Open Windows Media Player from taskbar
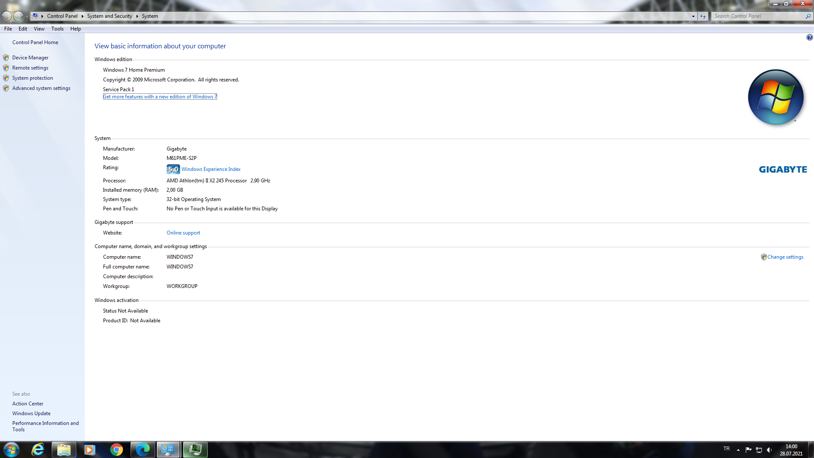The image size is (814, 458). click(x=90, y=450)
